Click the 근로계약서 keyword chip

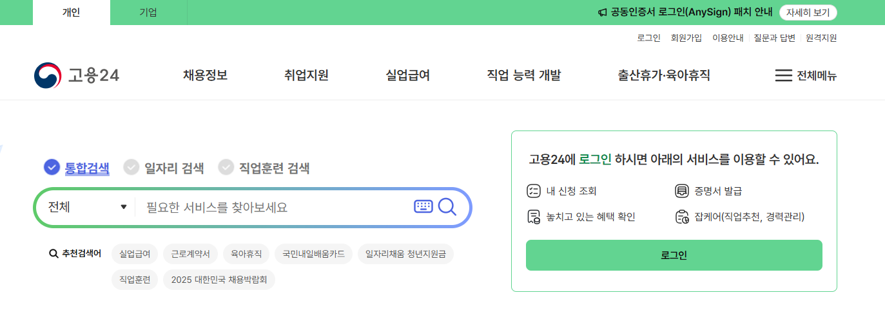tap(190, 254)
